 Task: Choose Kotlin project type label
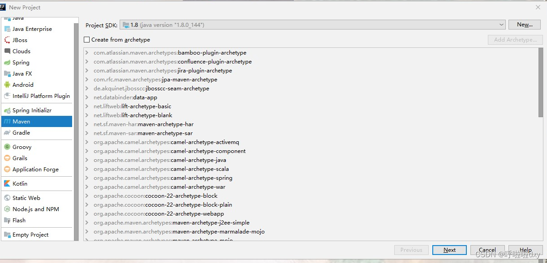click(x=20, y=183)
